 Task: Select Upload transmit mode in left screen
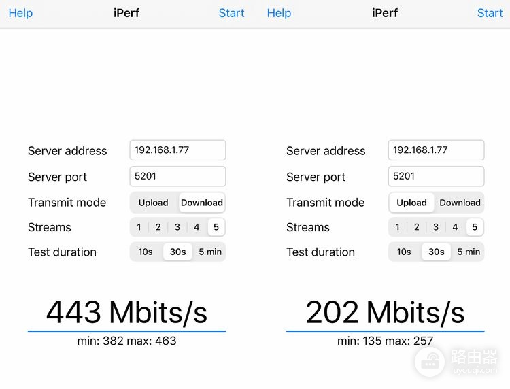click(154, 203)
